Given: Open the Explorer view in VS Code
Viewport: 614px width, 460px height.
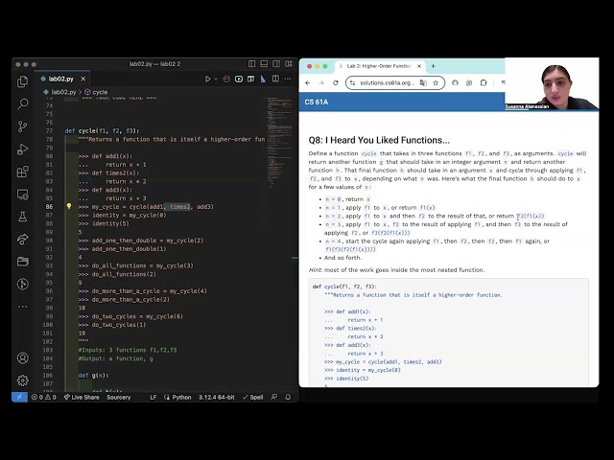Looking at the screenshot, I should [x=23, y=81].
